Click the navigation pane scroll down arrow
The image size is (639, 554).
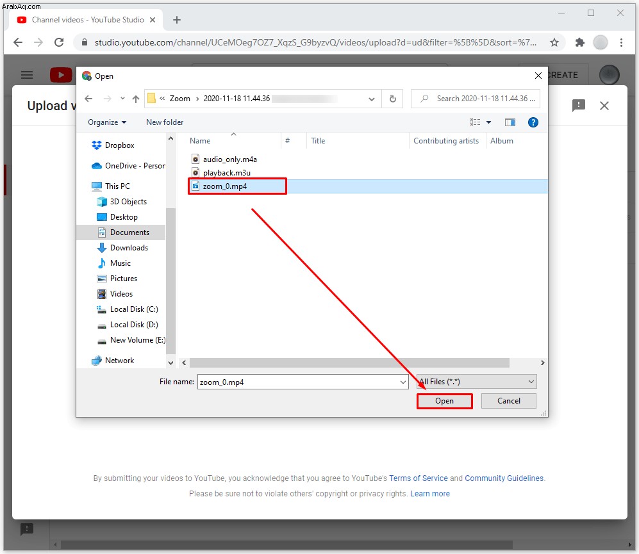point(170,363)
